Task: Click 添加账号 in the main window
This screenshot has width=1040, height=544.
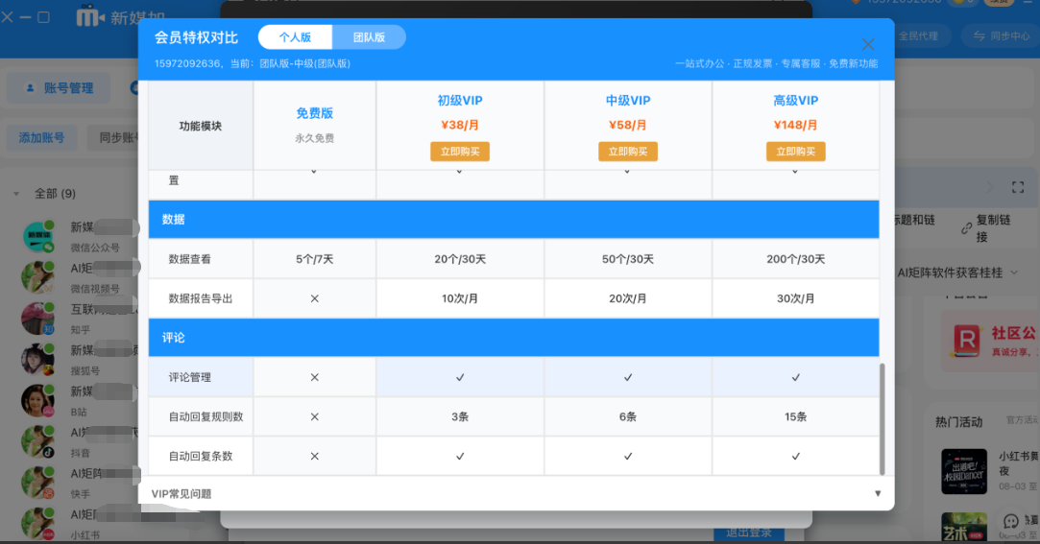Action: (41, 138)
